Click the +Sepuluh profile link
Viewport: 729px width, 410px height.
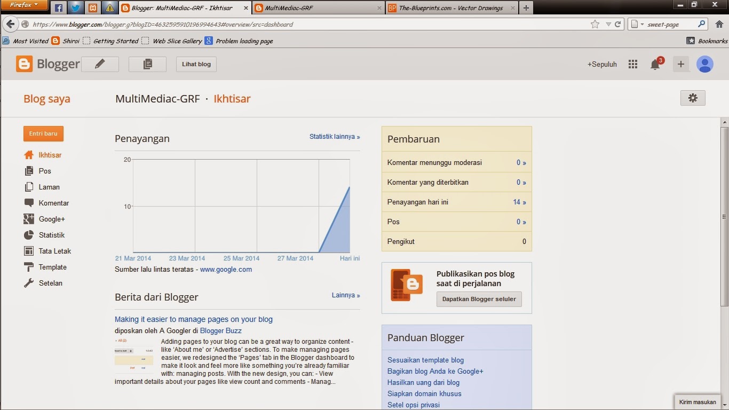(602, 64)
